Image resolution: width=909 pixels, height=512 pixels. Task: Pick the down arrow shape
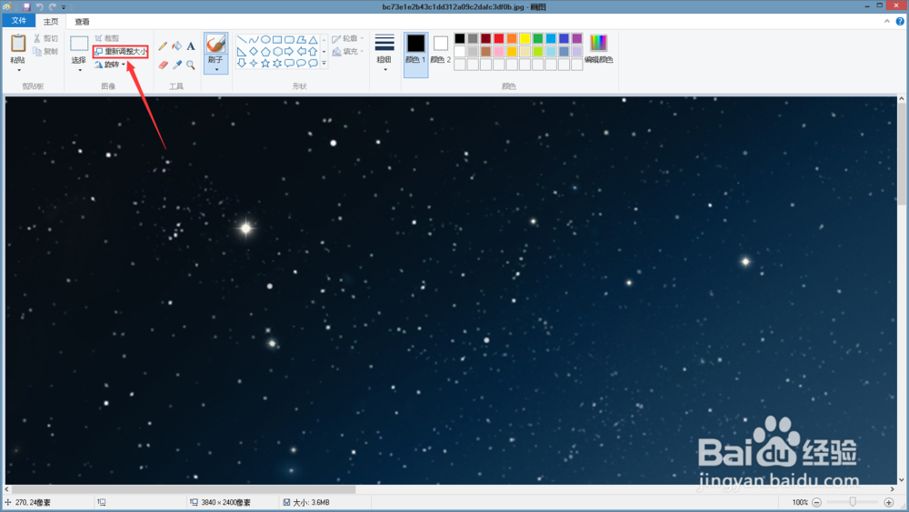pyautogui.click(x=242, y=63)
